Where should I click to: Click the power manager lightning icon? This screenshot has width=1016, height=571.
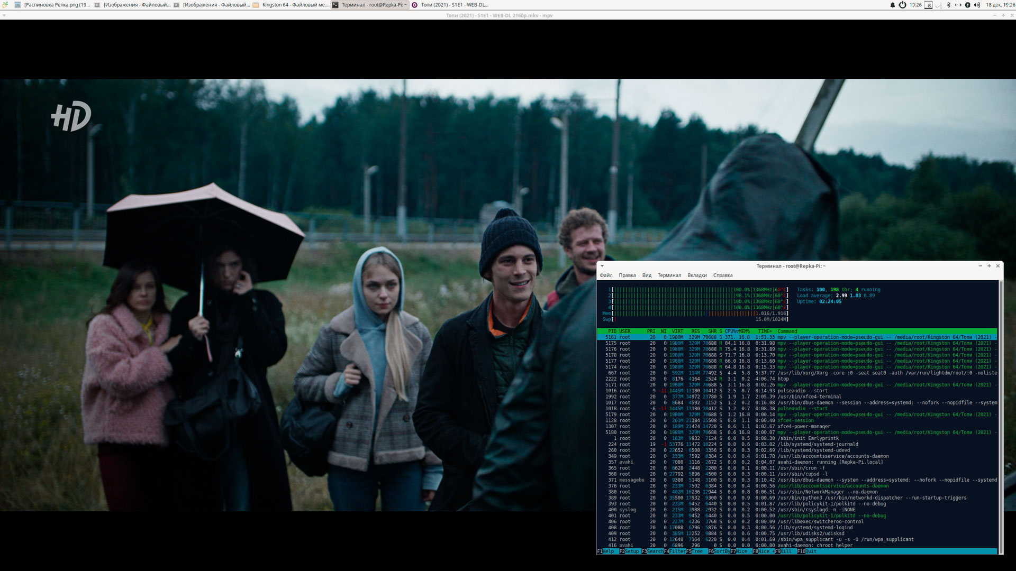point(967,5)
